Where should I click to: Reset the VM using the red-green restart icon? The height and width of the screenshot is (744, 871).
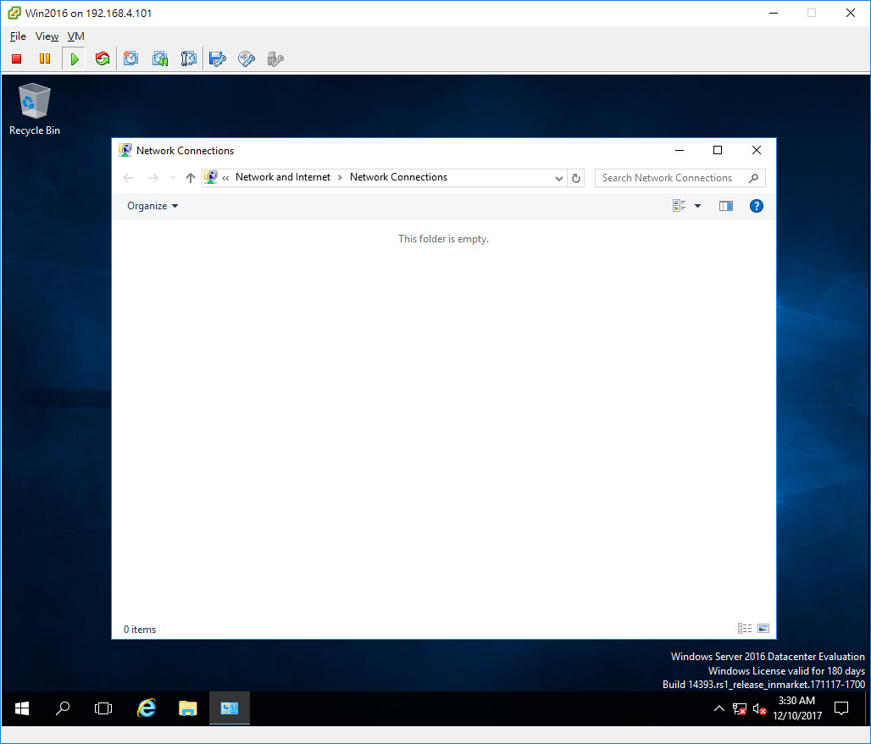(x=103, y=58)
